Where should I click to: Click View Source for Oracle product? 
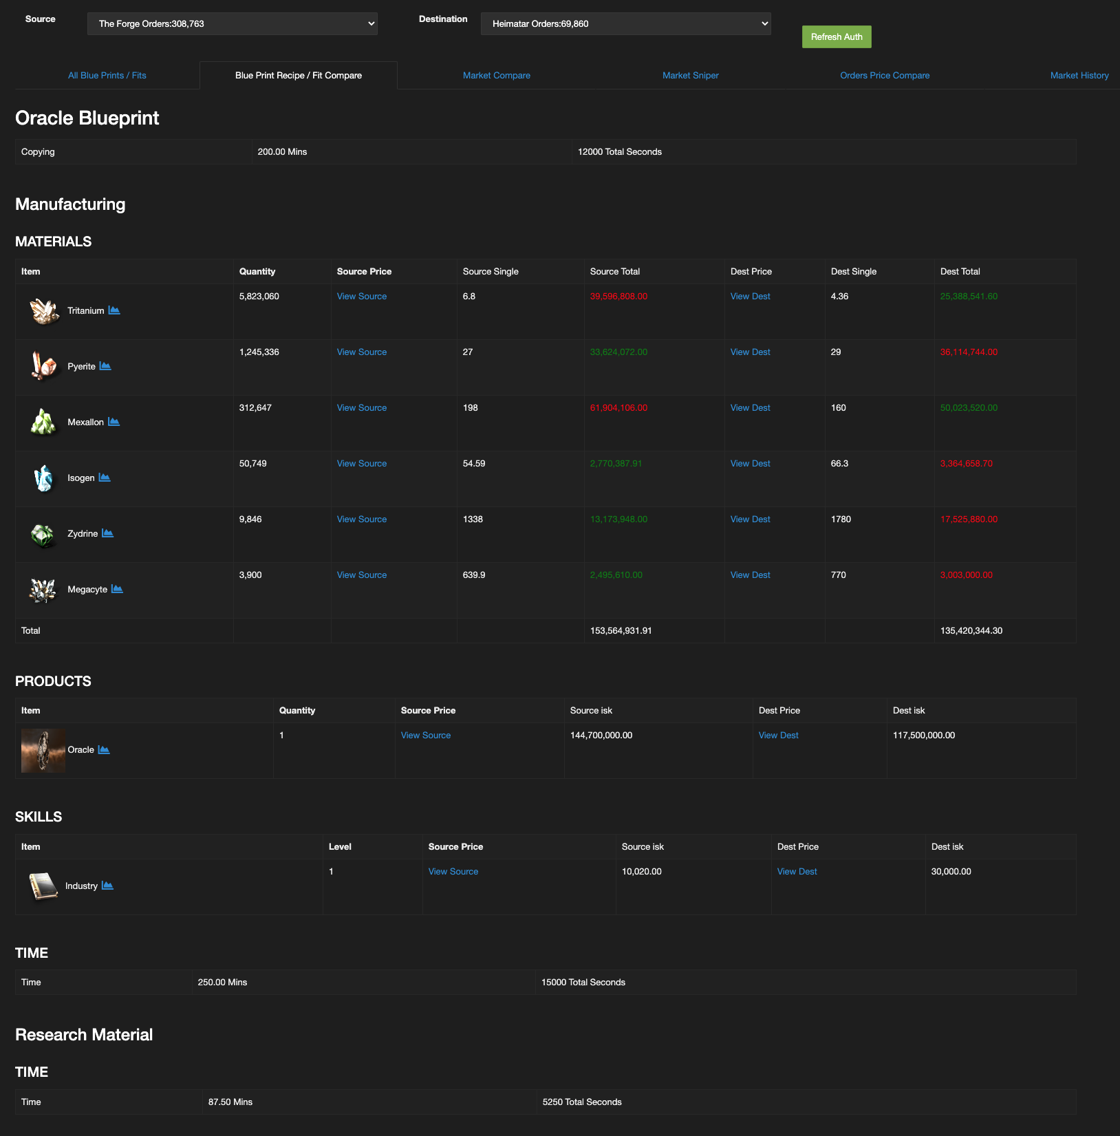click(x=426, y=736)
